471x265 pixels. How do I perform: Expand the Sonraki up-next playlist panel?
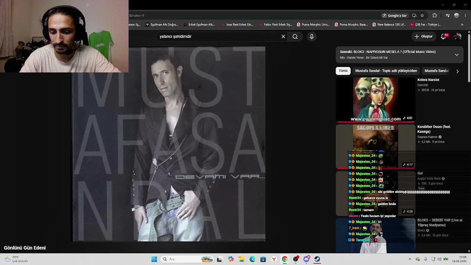pos(457,54)
